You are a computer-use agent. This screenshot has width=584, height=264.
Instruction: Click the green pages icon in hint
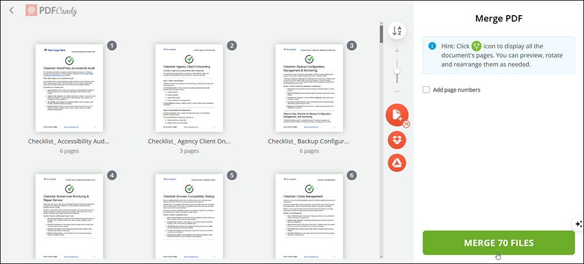(x=477, y=46)
